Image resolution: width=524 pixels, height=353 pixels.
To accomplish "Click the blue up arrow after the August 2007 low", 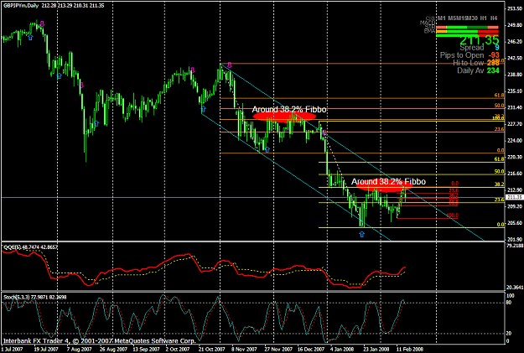I will pyautogui.click(x=96, y=124).
